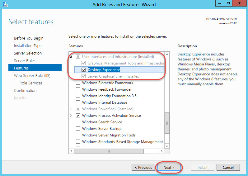Screen dimensions: 248x176
Task: Click the vertical scrollbar thumb
Action: (x=167, y=123)
